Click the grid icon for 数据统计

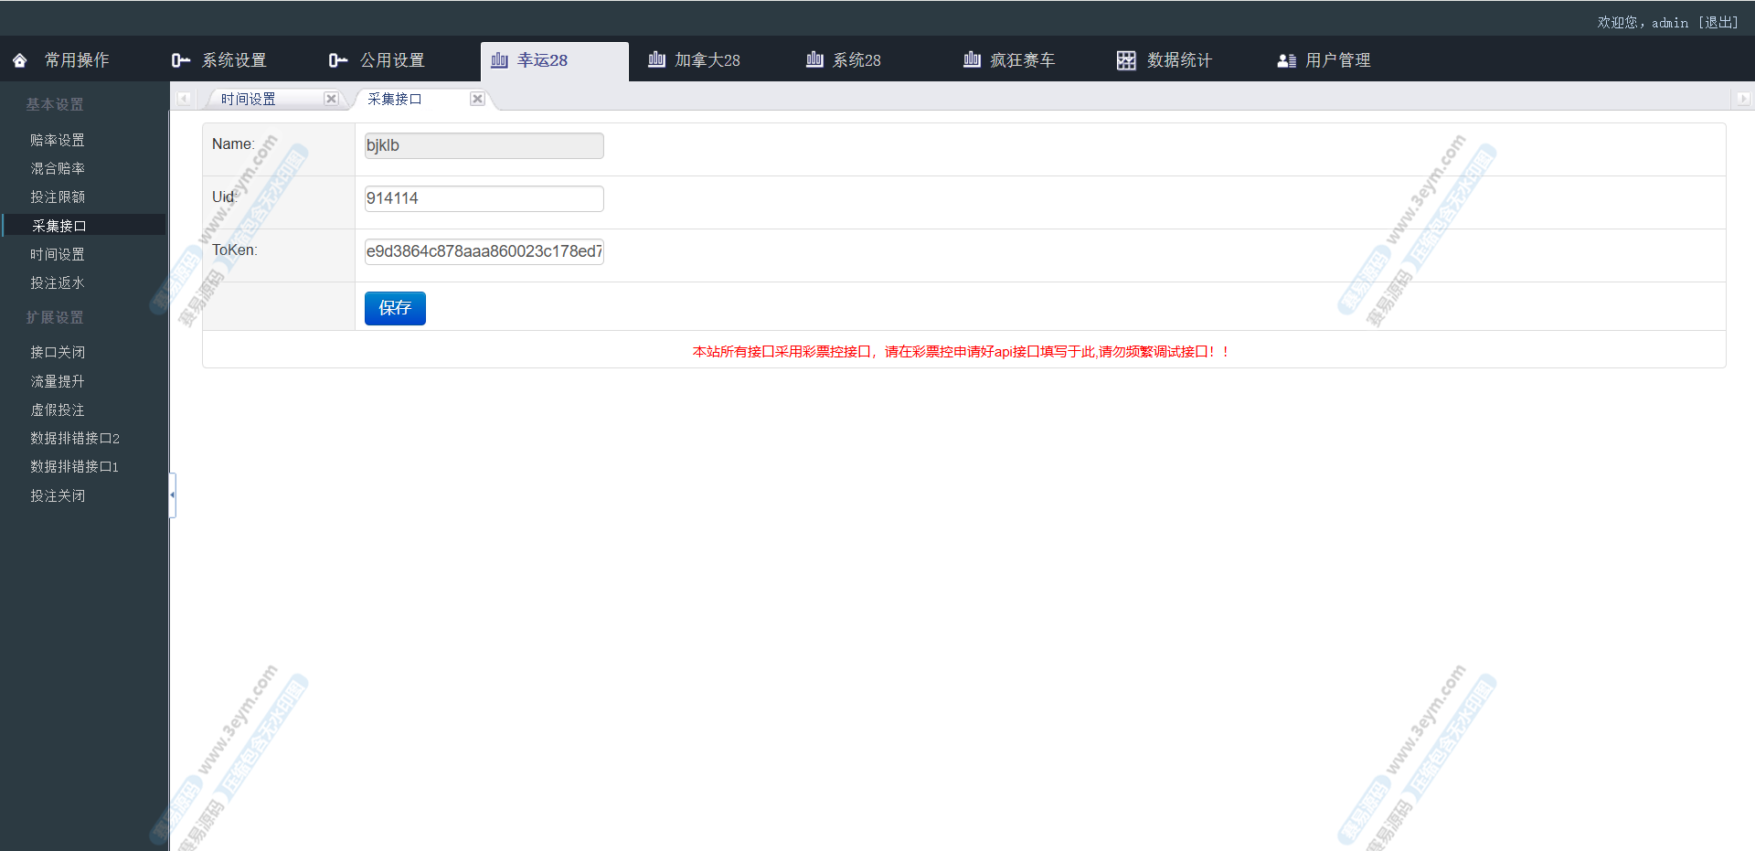tap(1126, 60)
